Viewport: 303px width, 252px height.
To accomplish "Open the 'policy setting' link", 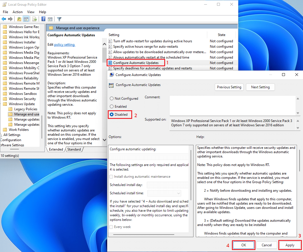I will click(64, 45).
